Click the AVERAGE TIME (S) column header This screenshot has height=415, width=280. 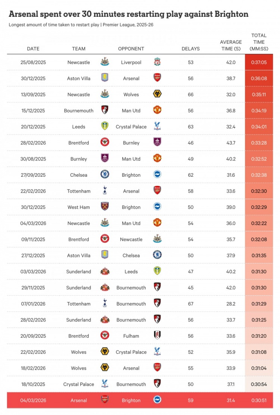click(231, 45)
